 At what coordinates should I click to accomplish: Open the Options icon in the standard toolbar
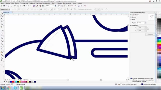pos(82,6)
